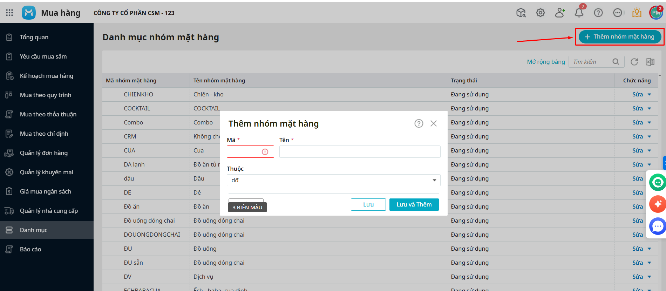
Task: Expand actions dropdown for Combo row
Action: [649, 122]
